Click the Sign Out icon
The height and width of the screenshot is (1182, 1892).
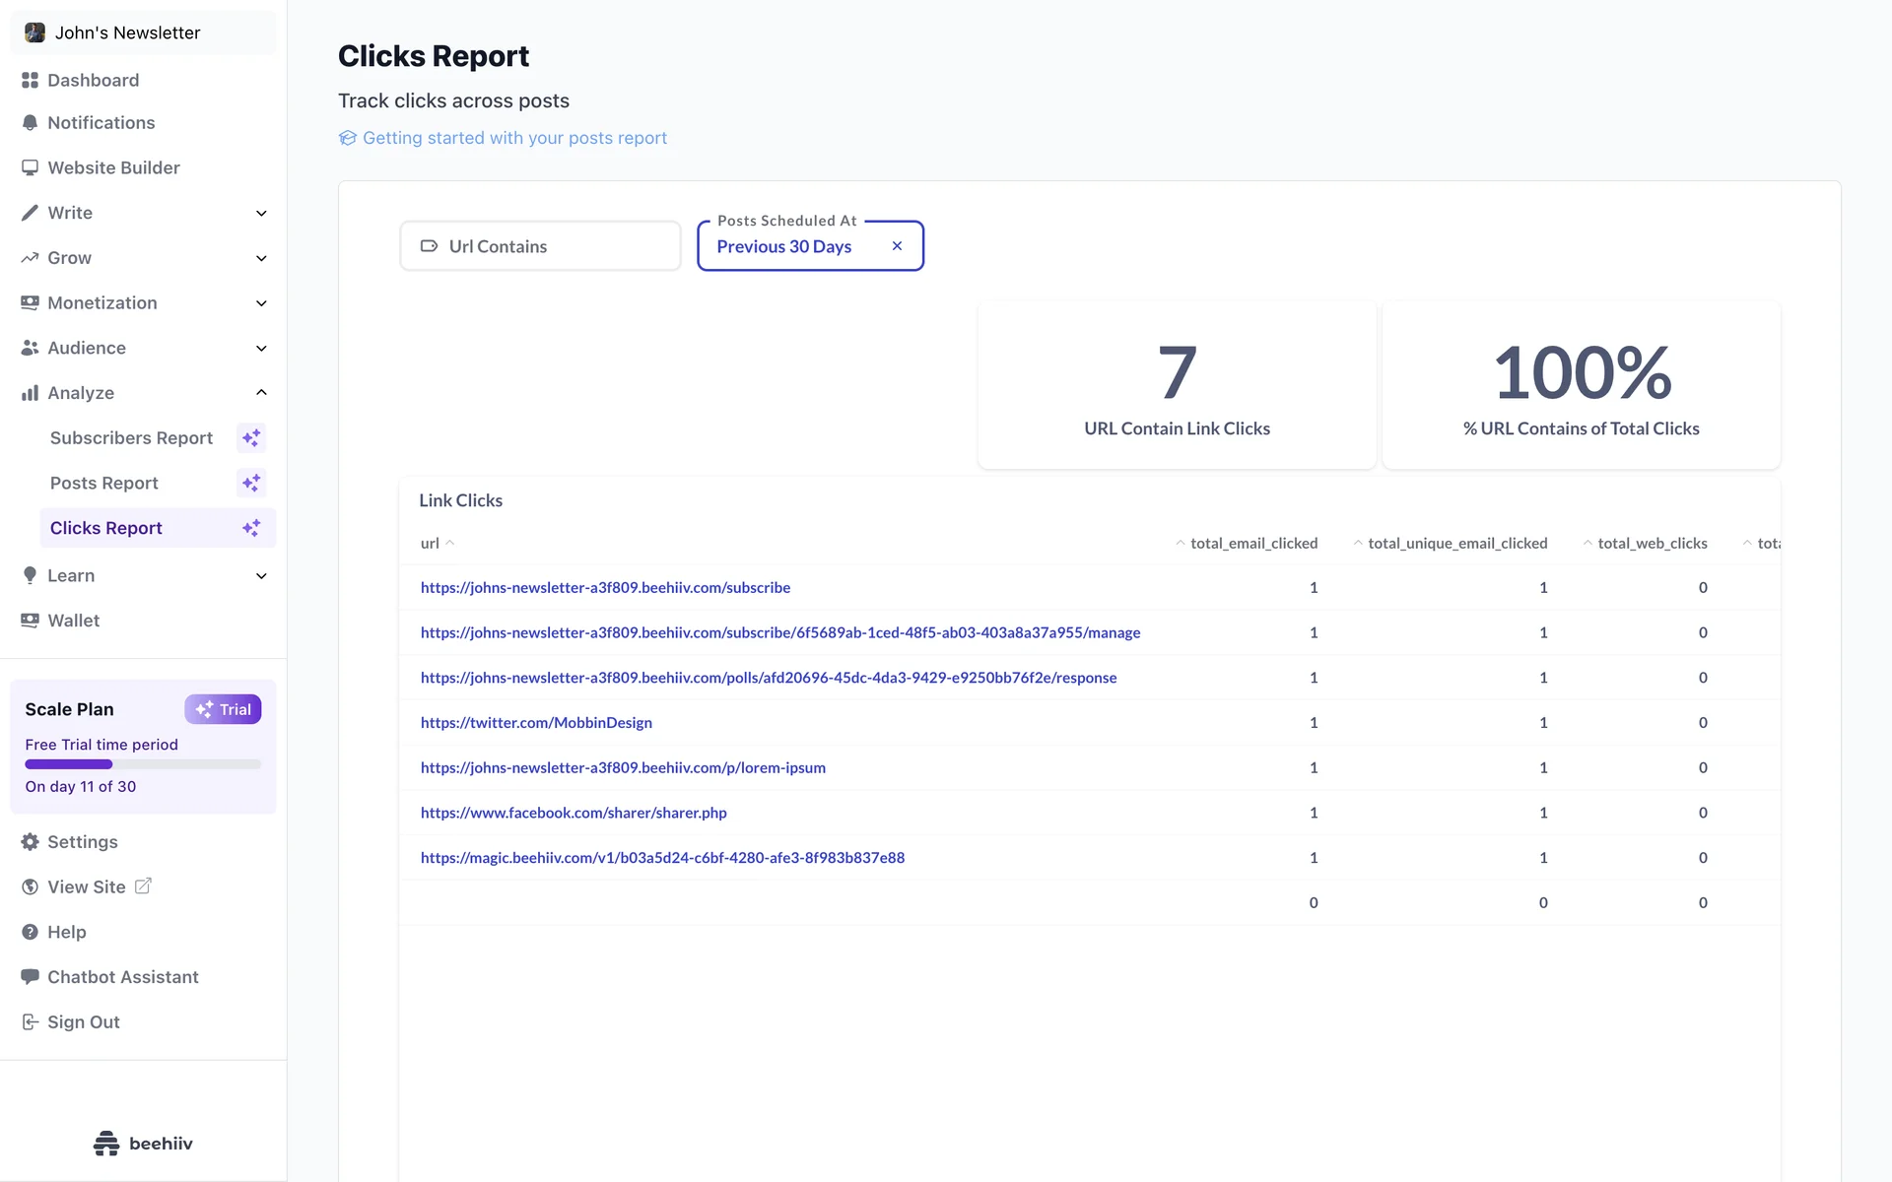click(x=30, y=1021)
